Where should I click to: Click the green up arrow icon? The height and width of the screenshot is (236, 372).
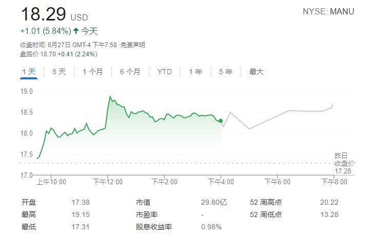point(76,31)
